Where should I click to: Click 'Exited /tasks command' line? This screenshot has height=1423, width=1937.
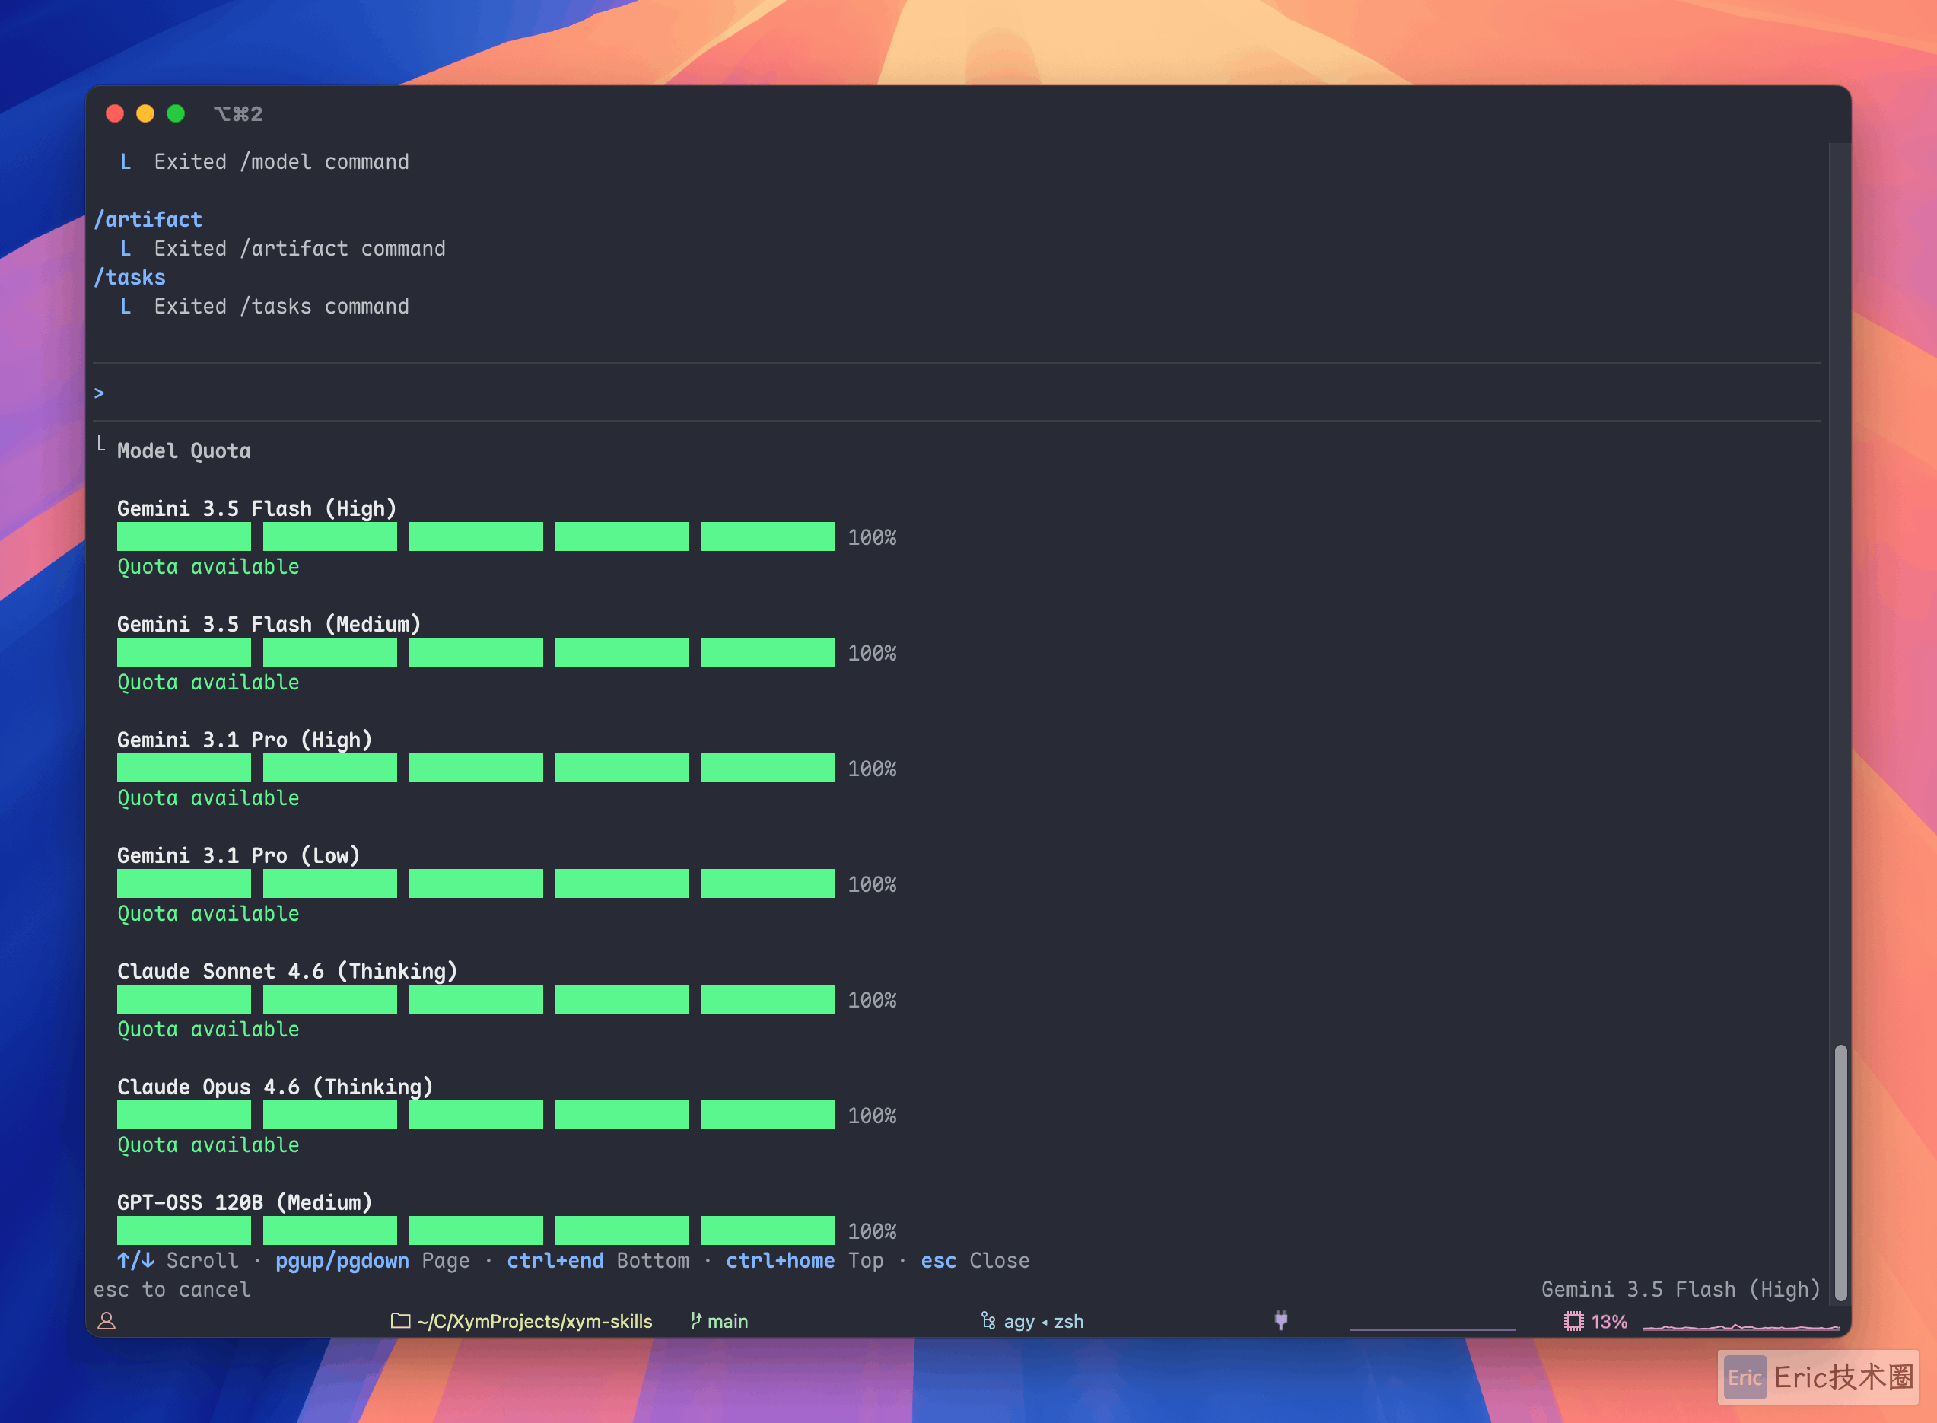click(281, 307)
